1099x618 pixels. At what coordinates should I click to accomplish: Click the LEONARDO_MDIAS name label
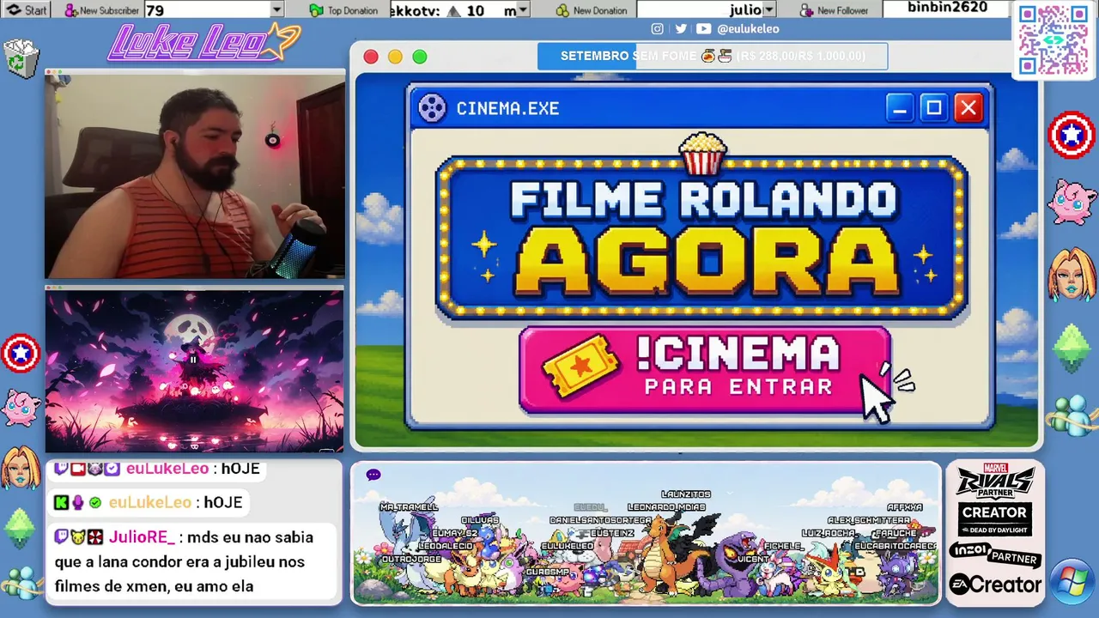point(666,507)
